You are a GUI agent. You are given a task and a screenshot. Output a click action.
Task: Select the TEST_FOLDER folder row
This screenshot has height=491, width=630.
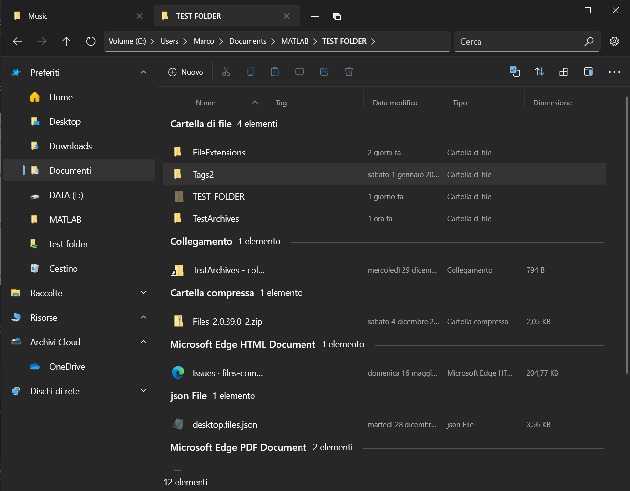pyautogui.click(x=384, y=196)
